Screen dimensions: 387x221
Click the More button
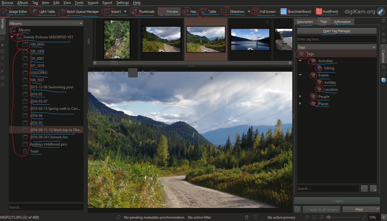pyautogui.click(x=361, y=209)
